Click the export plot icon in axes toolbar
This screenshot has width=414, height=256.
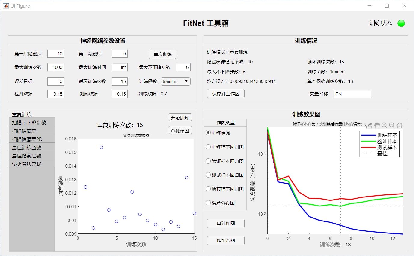(x=370, y=126)
